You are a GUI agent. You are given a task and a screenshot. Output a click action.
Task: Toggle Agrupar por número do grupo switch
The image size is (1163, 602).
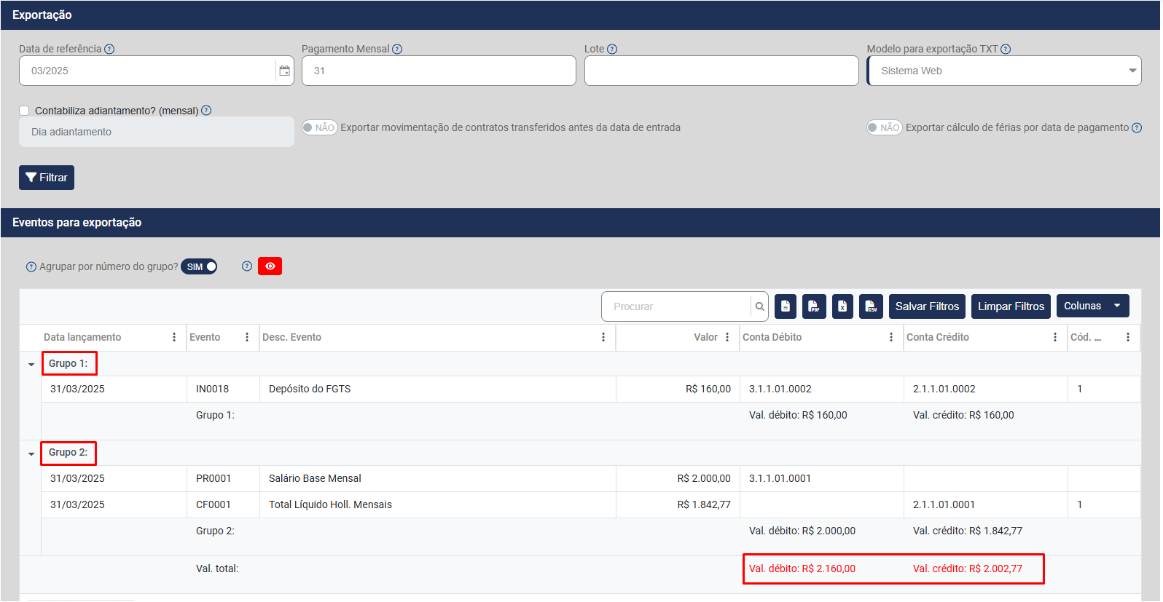tap(199, 266)
